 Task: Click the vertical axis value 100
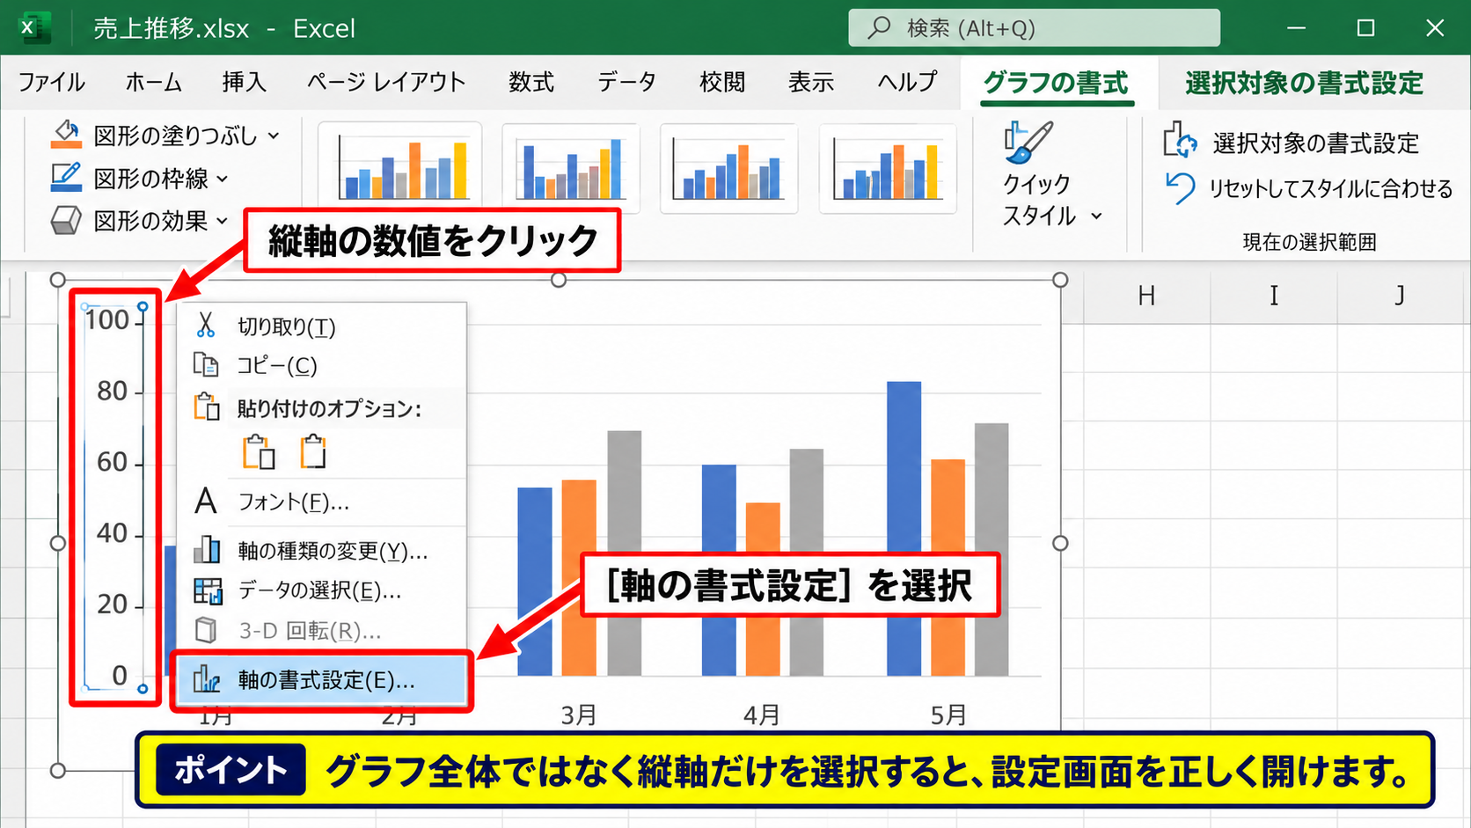107,320
